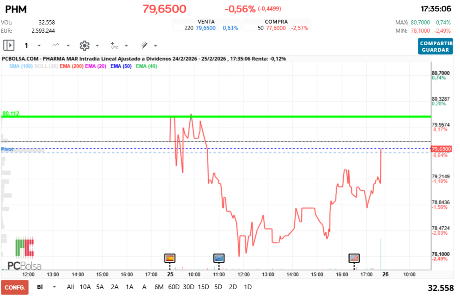Image resolution: width=460 pixels, height=297 pixels.
Task: Click the blue event marker at 11:00
Action: (x=218, y=258)
